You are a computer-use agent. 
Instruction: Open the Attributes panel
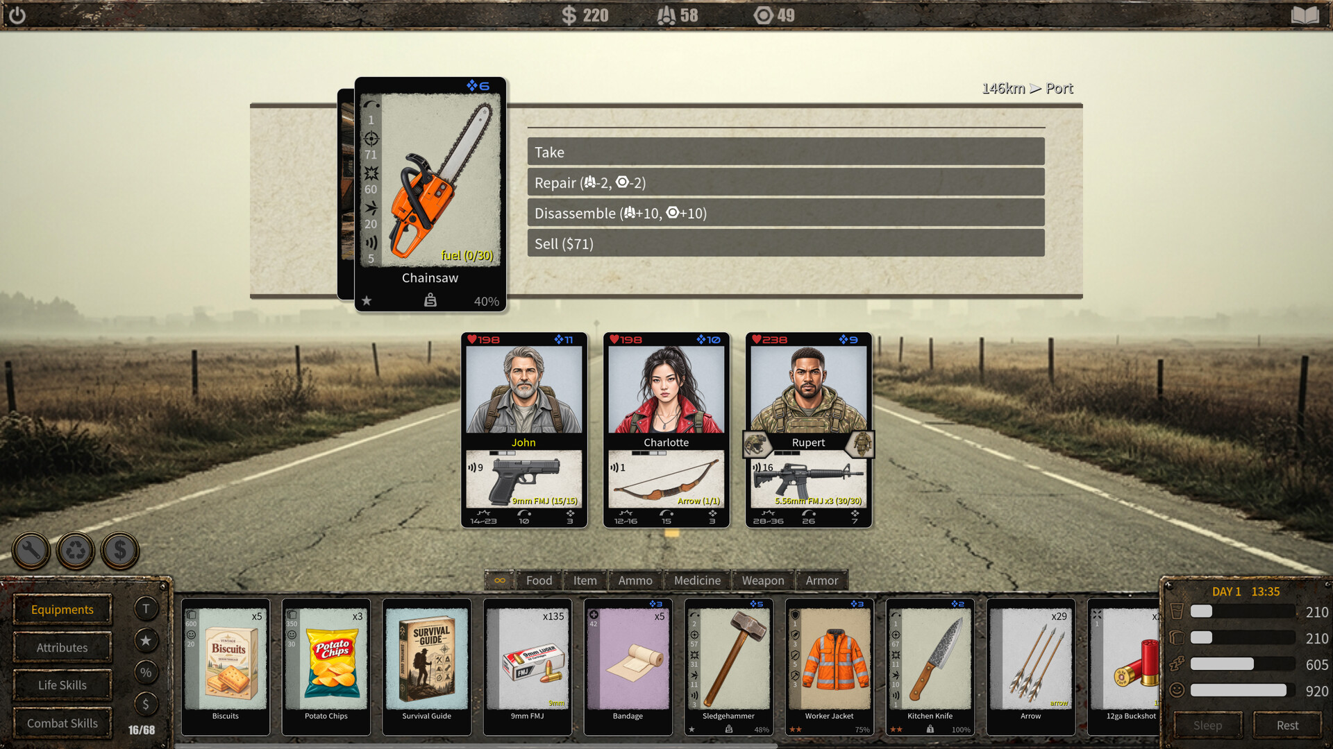point(62,648)
